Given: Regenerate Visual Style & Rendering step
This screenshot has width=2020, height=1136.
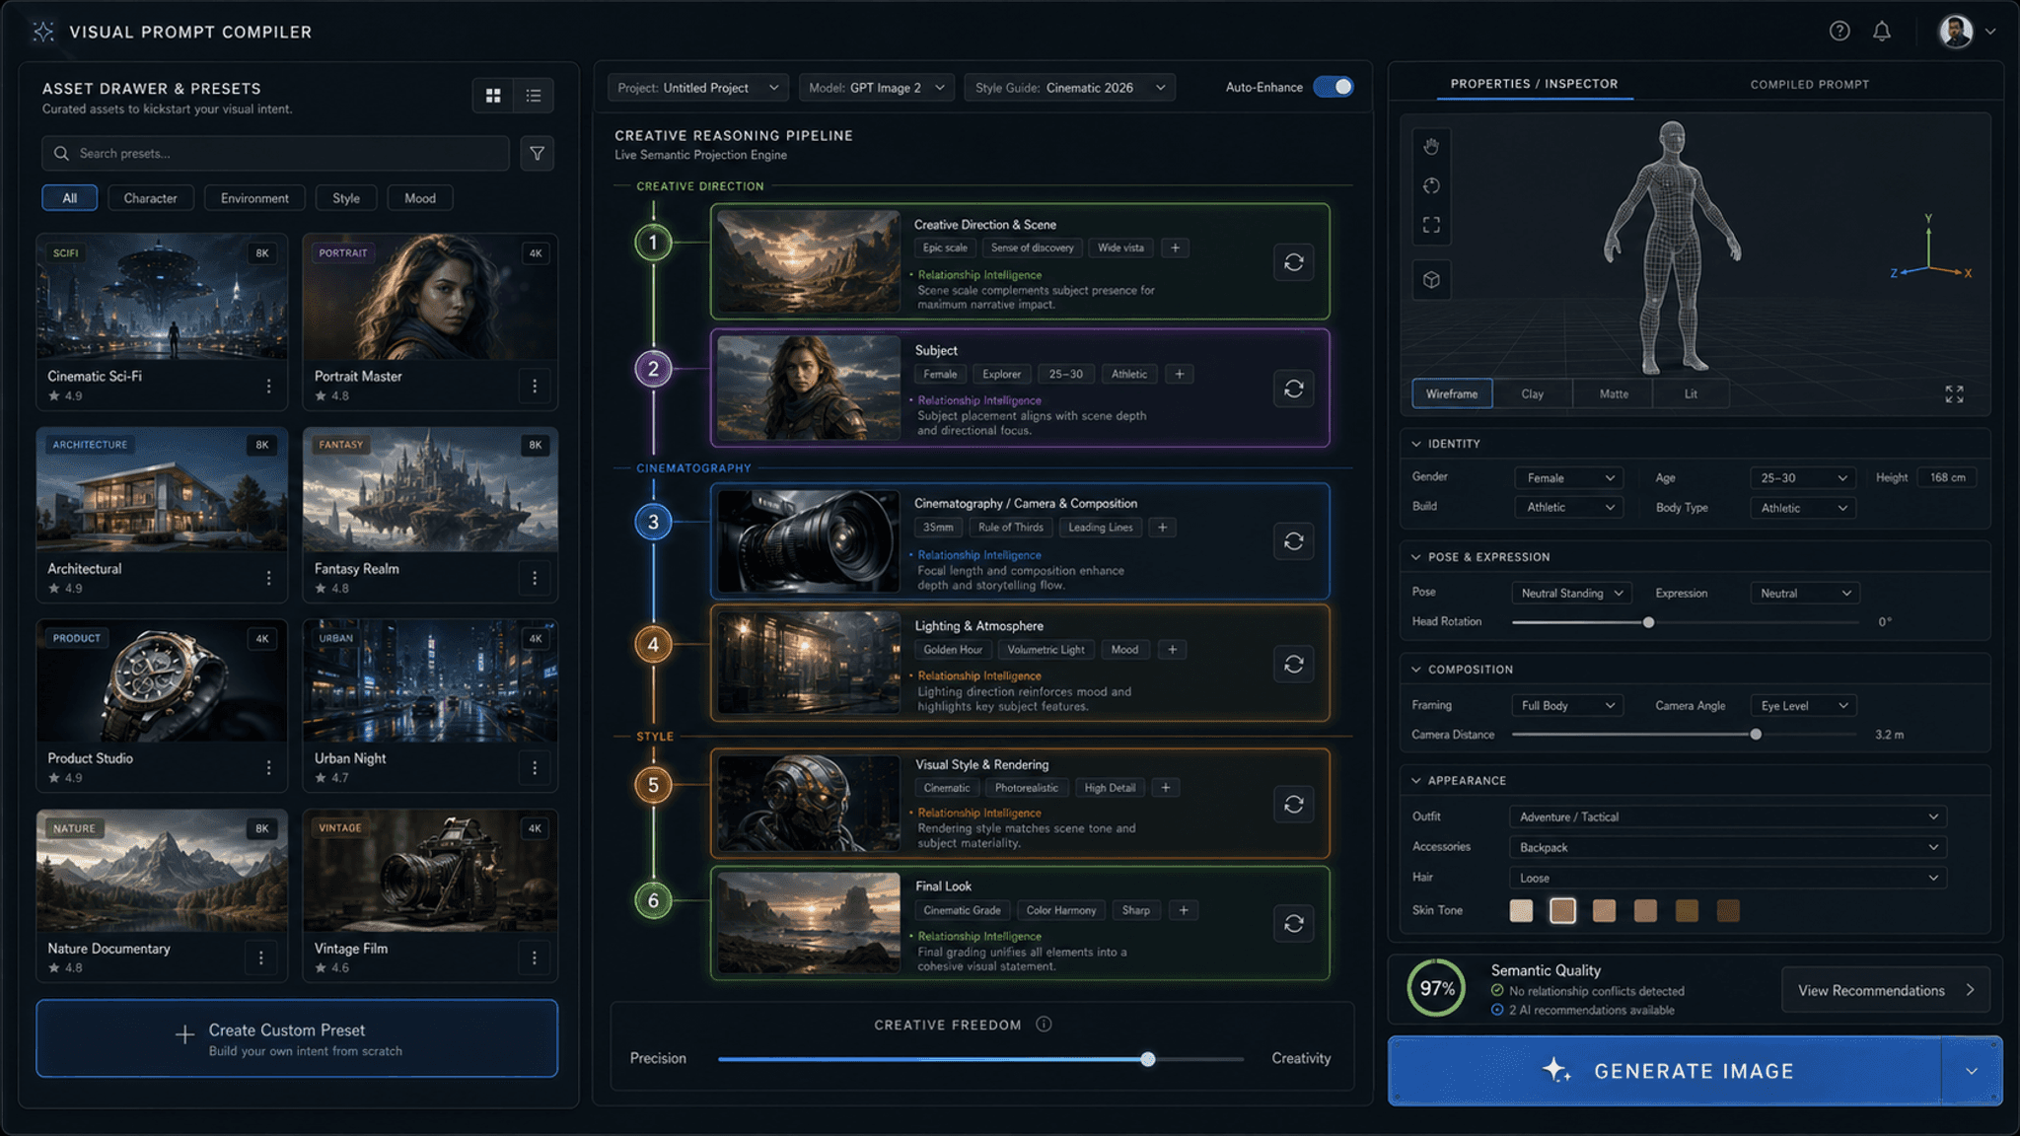Looking at the screenshot, I should click(1294, 805).
